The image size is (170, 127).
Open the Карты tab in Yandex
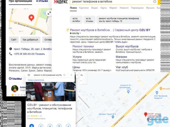(104, 8)
